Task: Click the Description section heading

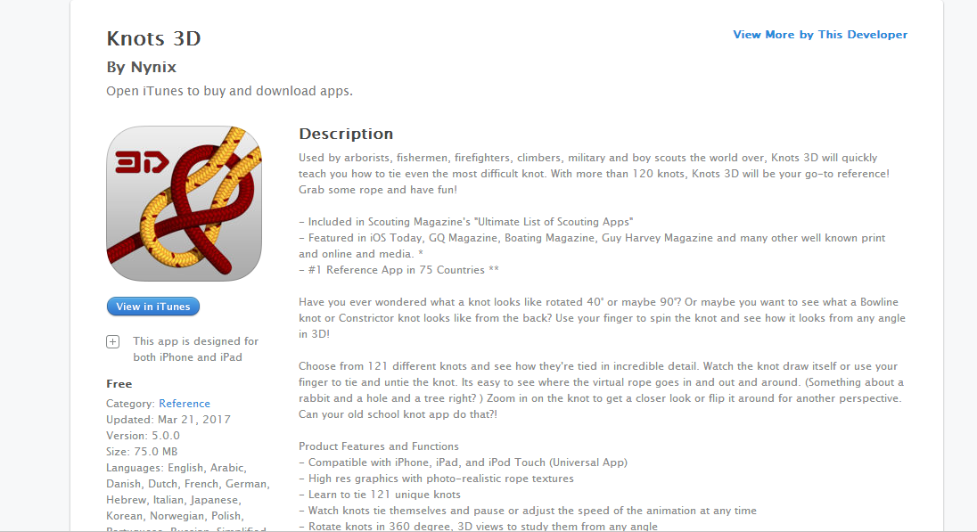Action: tap(346, 134)
